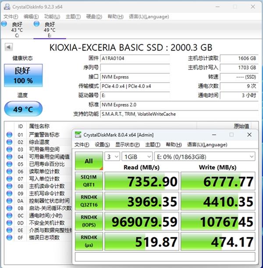
Task: Click the 49 °C temperature indicator
Action: click(x=23, y=109)
